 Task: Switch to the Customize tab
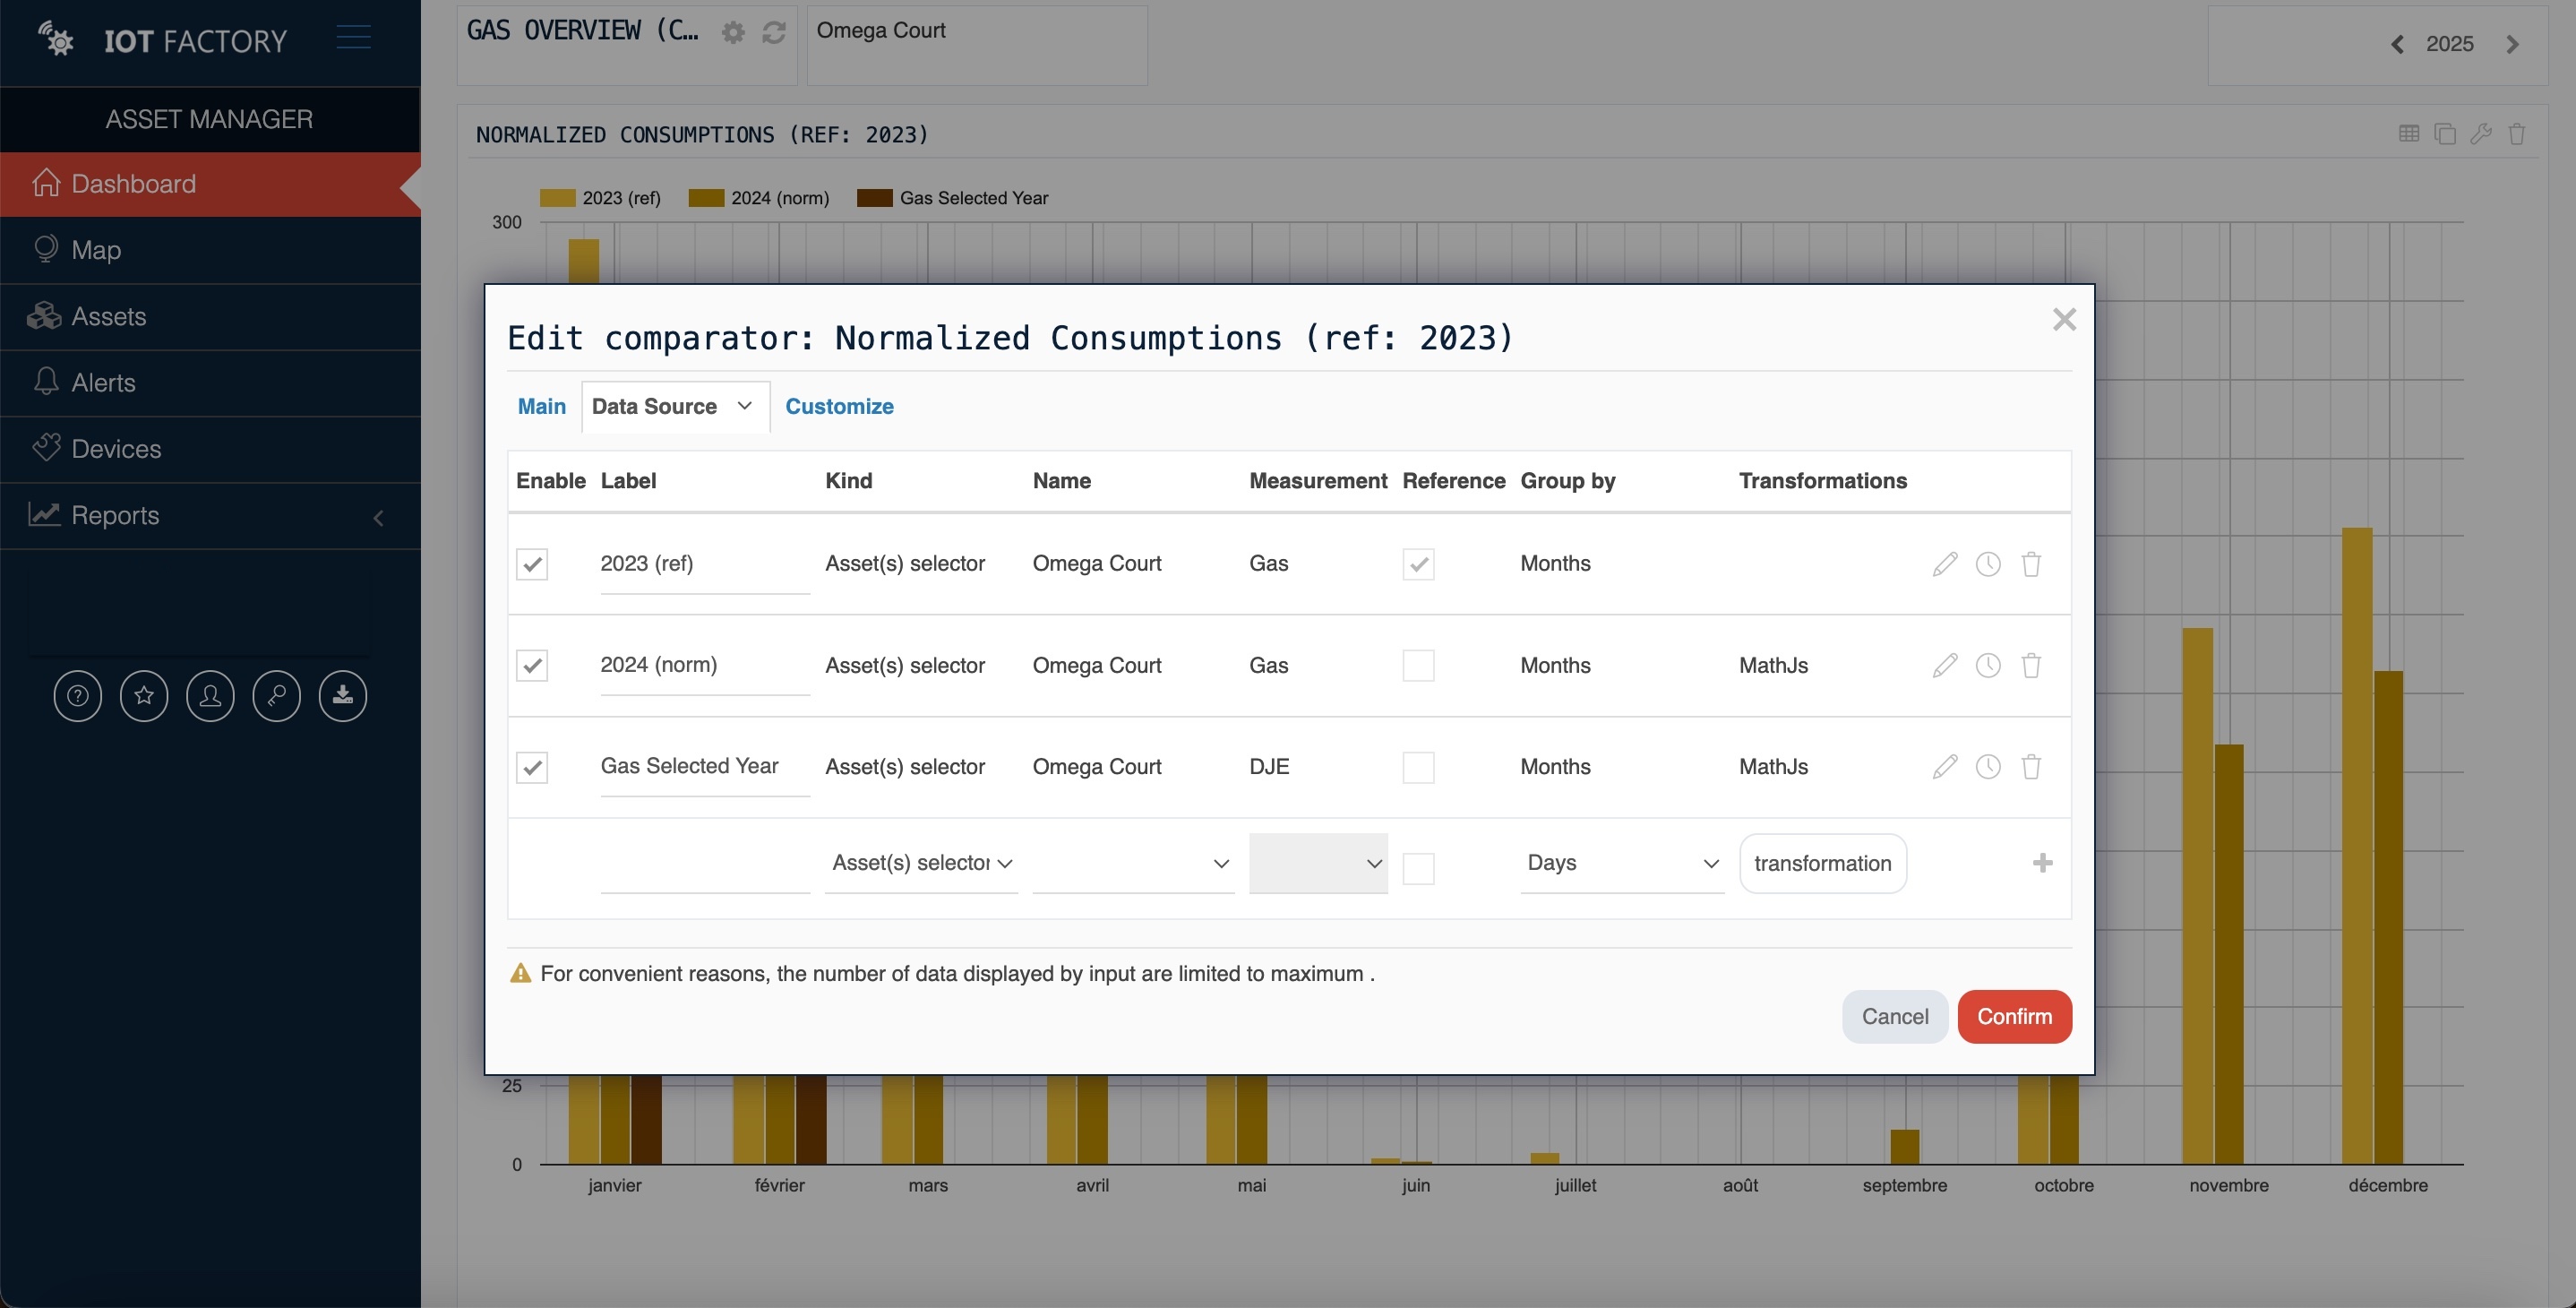tap(838, 406)
